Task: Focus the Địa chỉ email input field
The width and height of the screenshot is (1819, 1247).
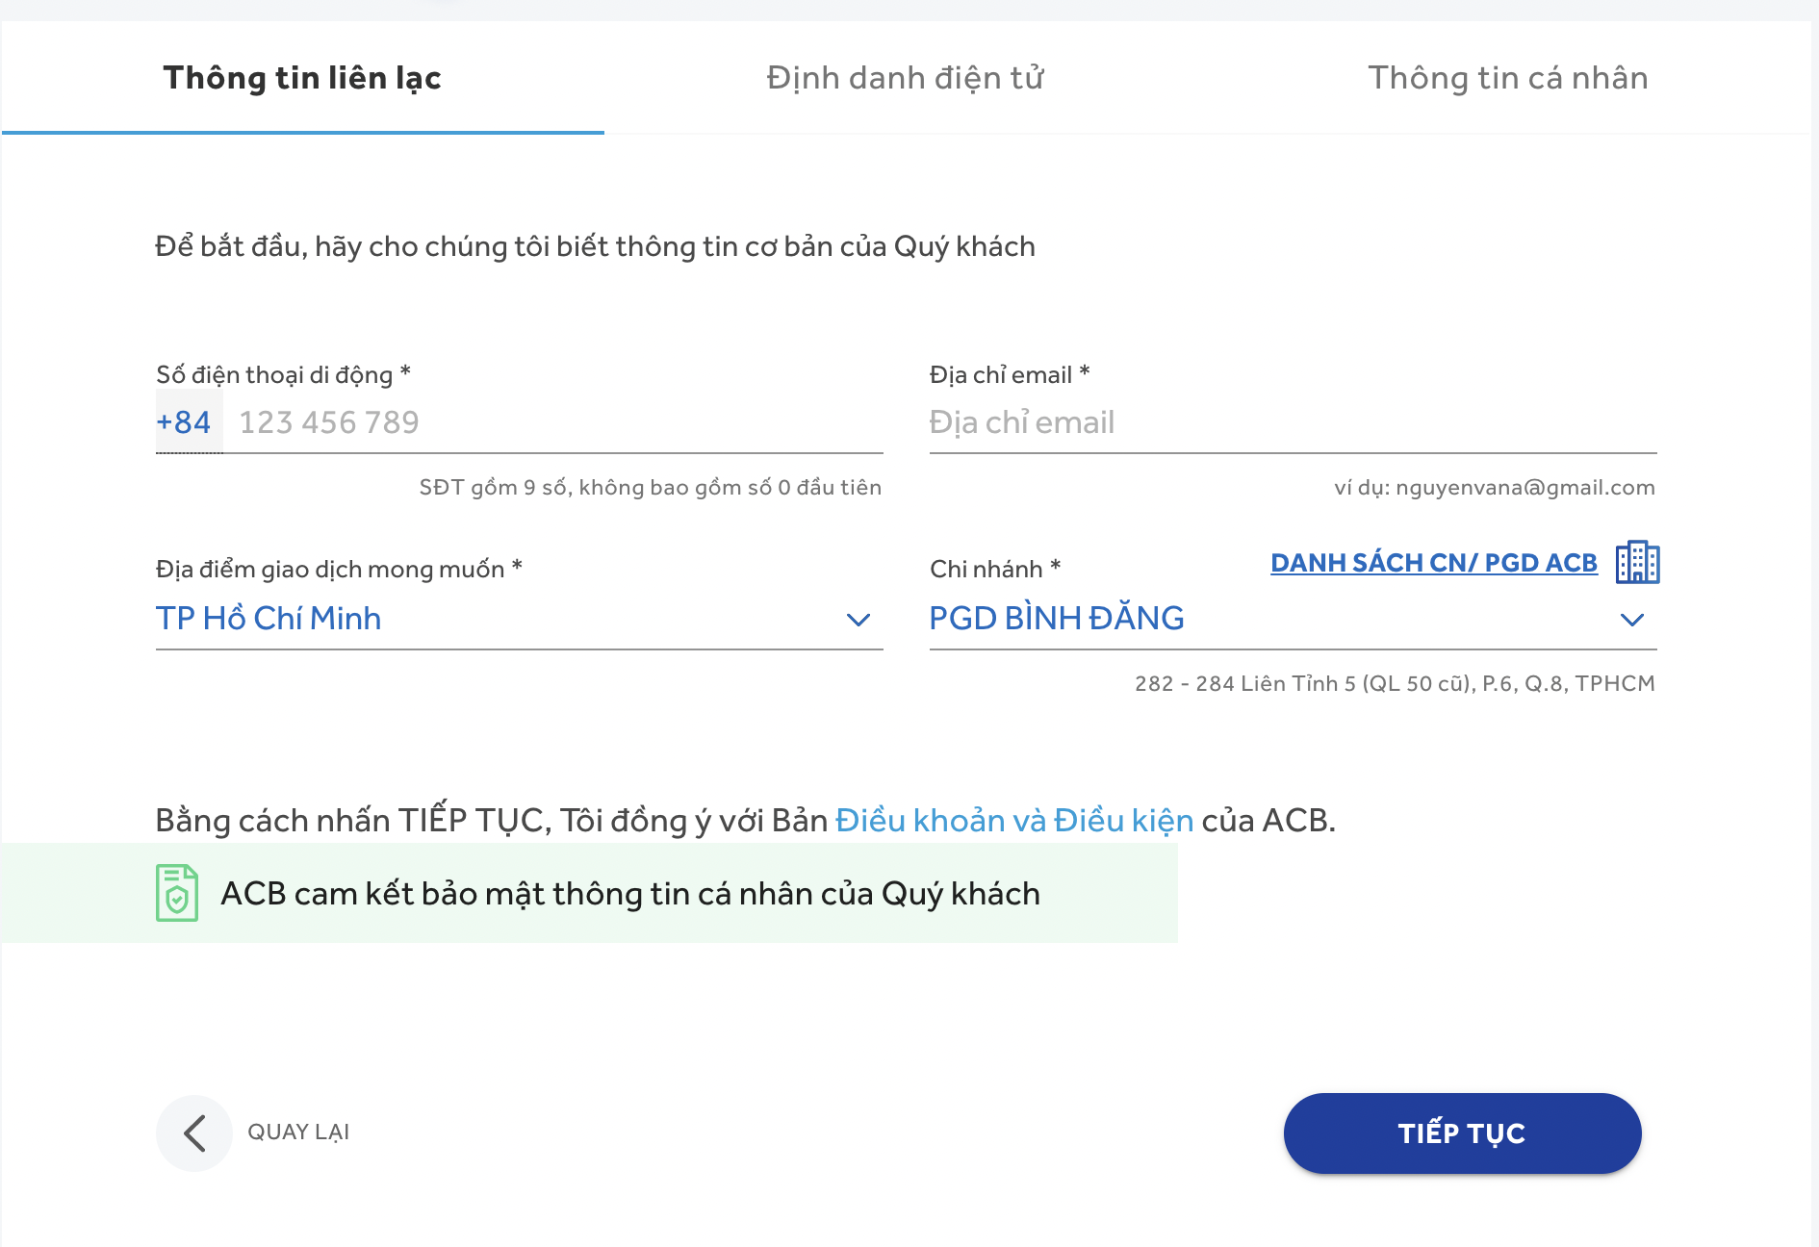Action: click(1294, 421)
